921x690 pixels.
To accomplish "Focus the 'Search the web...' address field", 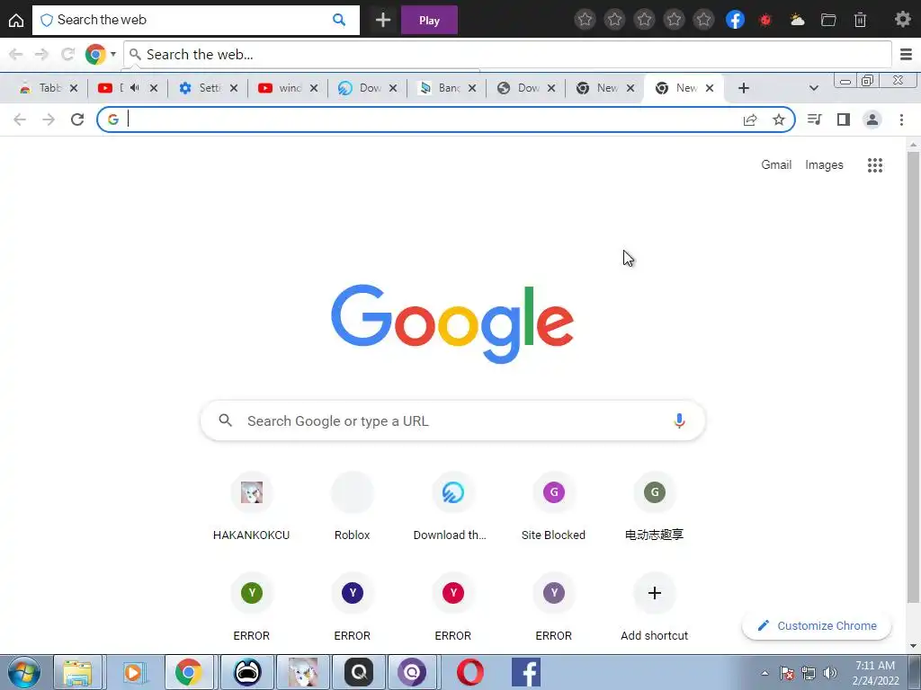I will (x=507, y=55).
